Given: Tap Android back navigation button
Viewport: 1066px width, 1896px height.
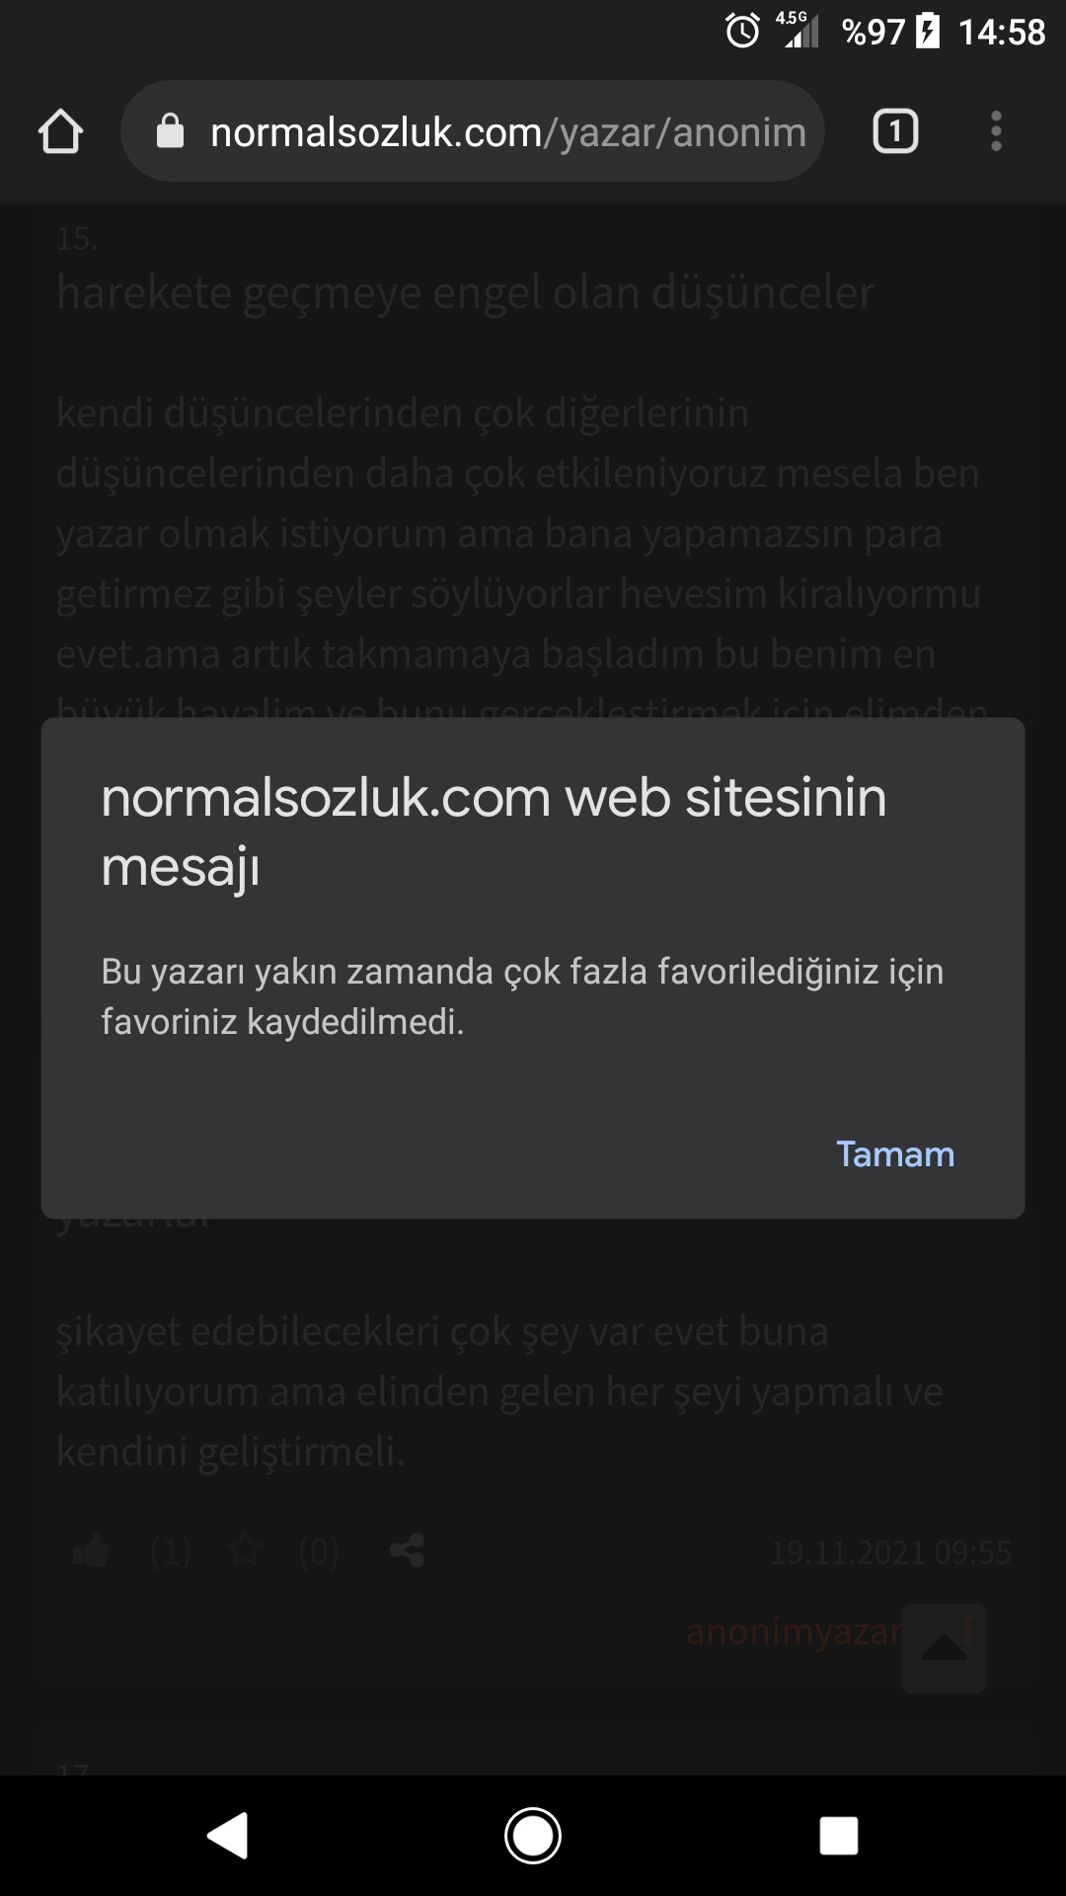Looking at the screenshot, I should click(x=227, y=1836).
